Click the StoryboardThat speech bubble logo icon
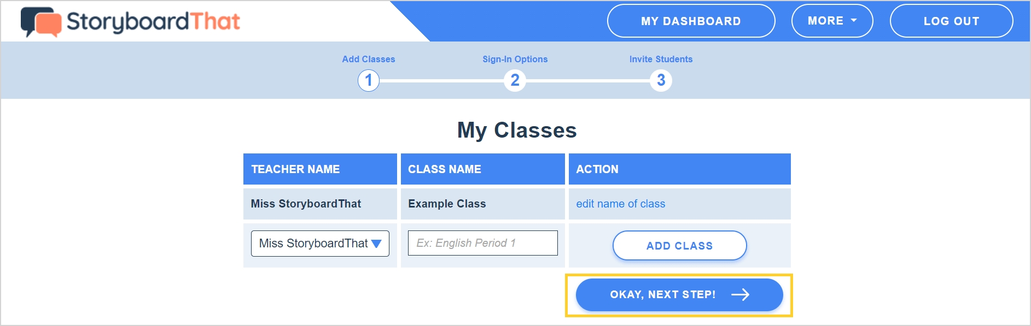The width and height of the screenshot is (1031, 326). click(41, 22)
